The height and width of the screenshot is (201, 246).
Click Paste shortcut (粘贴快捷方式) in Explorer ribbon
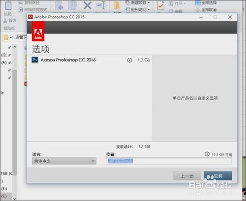pyautogui.click(x=33, y=10)
